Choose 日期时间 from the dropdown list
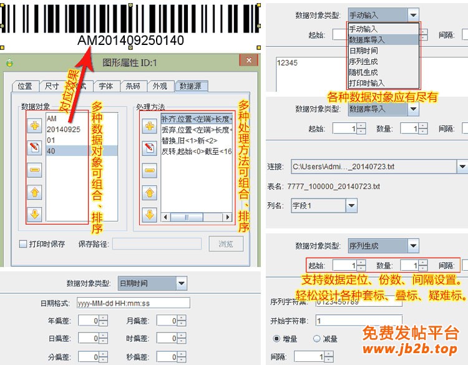Image resolution: width=468 pixels, height=365 pixels. click(x=384, y=51)
